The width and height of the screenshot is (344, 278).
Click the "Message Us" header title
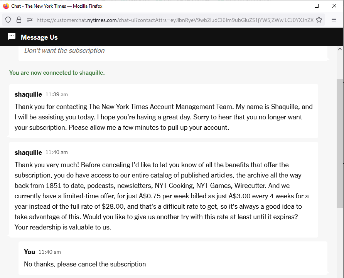click(39, 37)
